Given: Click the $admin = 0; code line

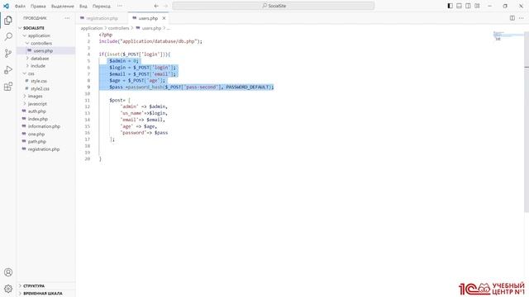Looking at the screenshot, I should tap(124, 60).
